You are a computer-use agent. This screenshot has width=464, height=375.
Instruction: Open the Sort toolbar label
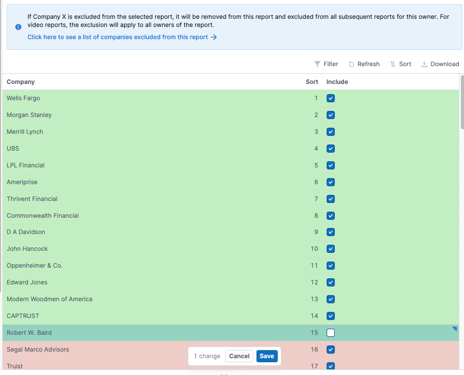pos(405,64)
